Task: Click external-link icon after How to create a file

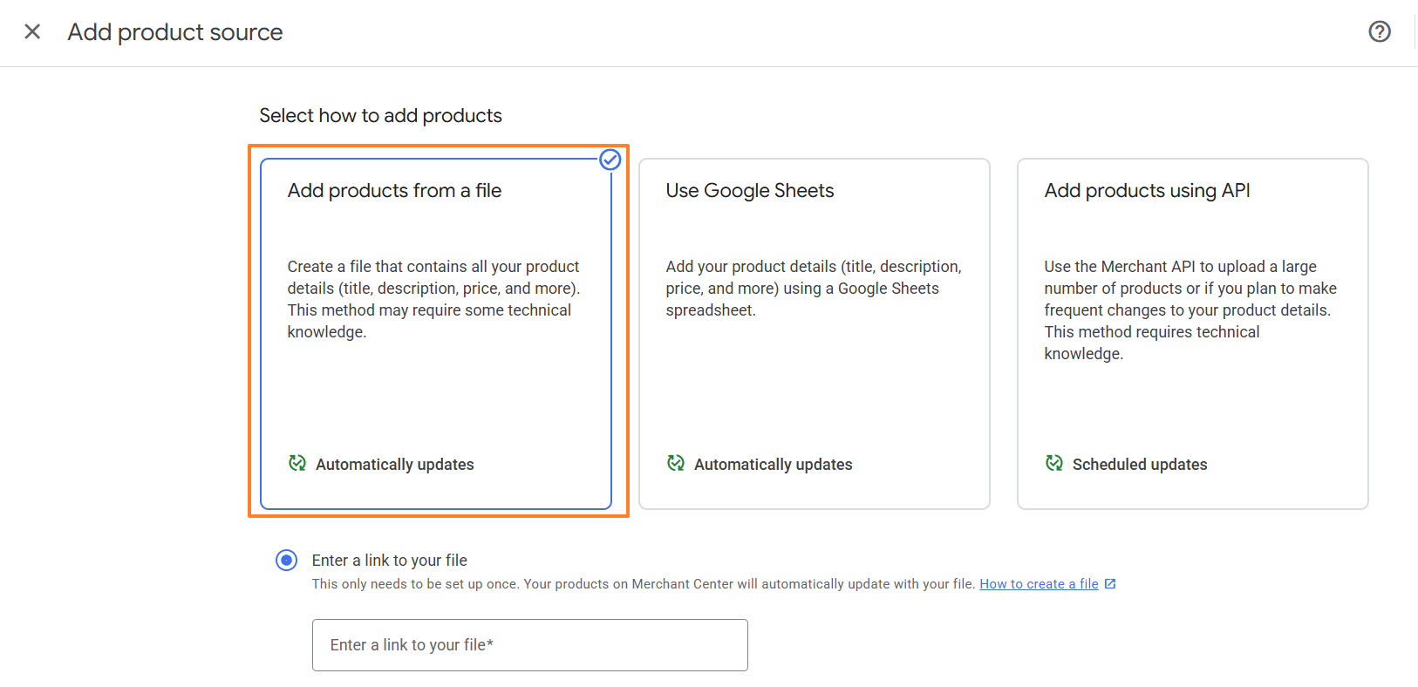Action: (1110, 584)
